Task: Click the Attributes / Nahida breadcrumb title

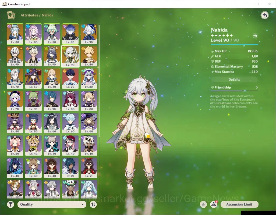Action: point(37,15)
